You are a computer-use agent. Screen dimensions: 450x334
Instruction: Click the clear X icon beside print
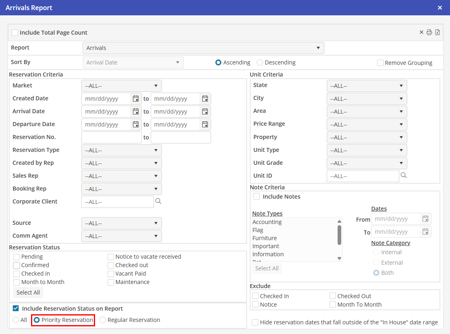click(421, 33)
